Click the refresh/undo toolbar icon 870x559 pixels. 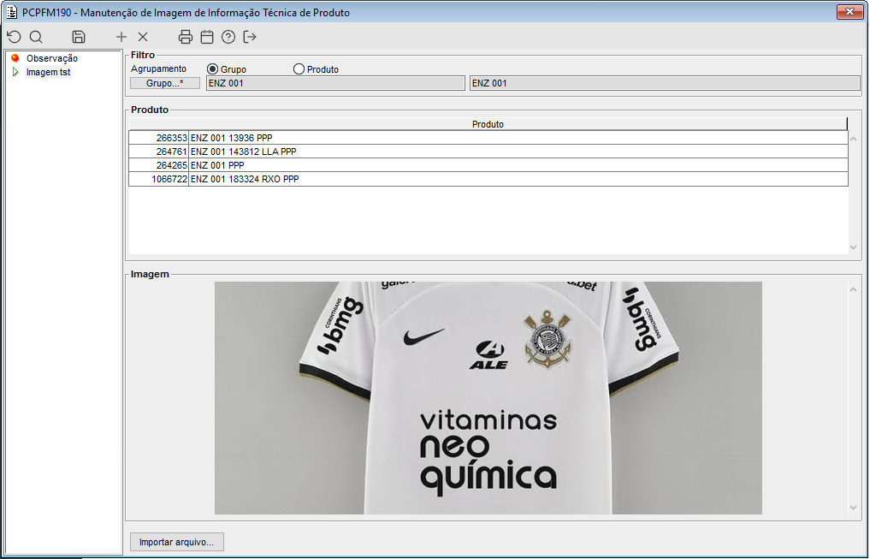(14, 37)
